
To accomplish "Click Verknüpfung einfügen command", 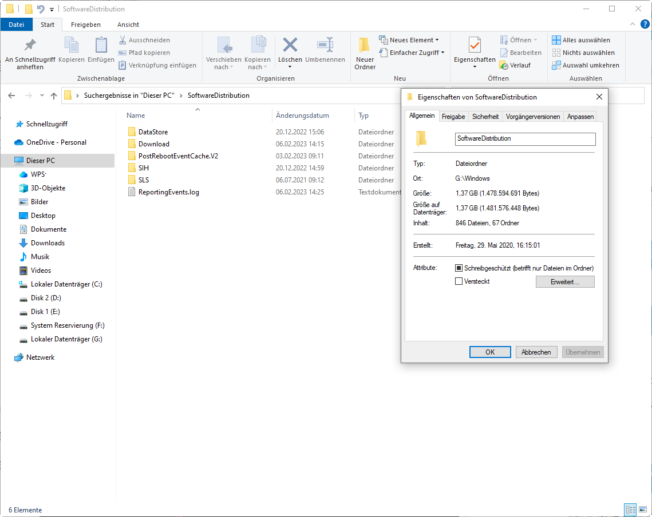I will (157, 65).
